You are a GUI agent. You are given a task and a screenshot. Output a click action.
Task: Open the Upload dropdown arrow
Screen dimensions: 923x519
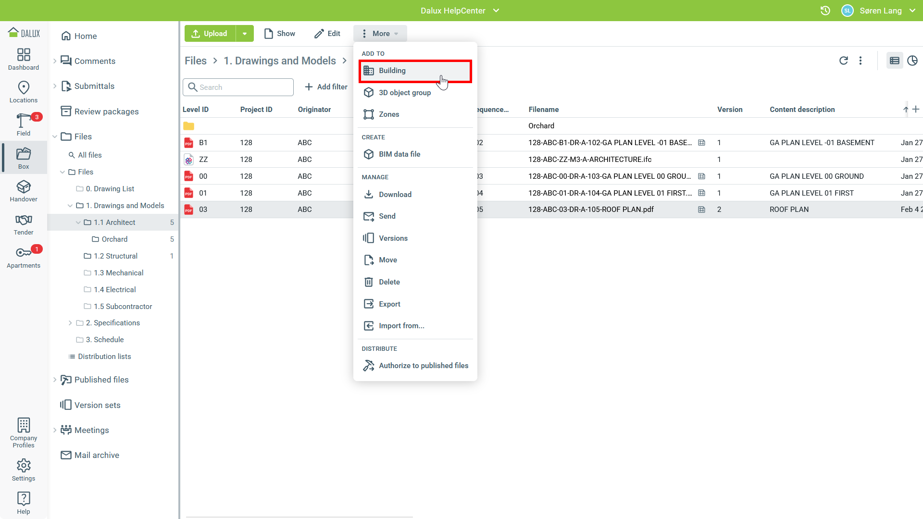click(245, 34)
